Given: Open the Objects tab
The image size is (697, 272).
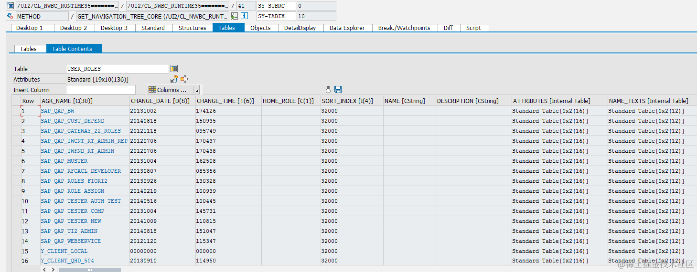Looking at the screenshot, I should coord(260,28).
